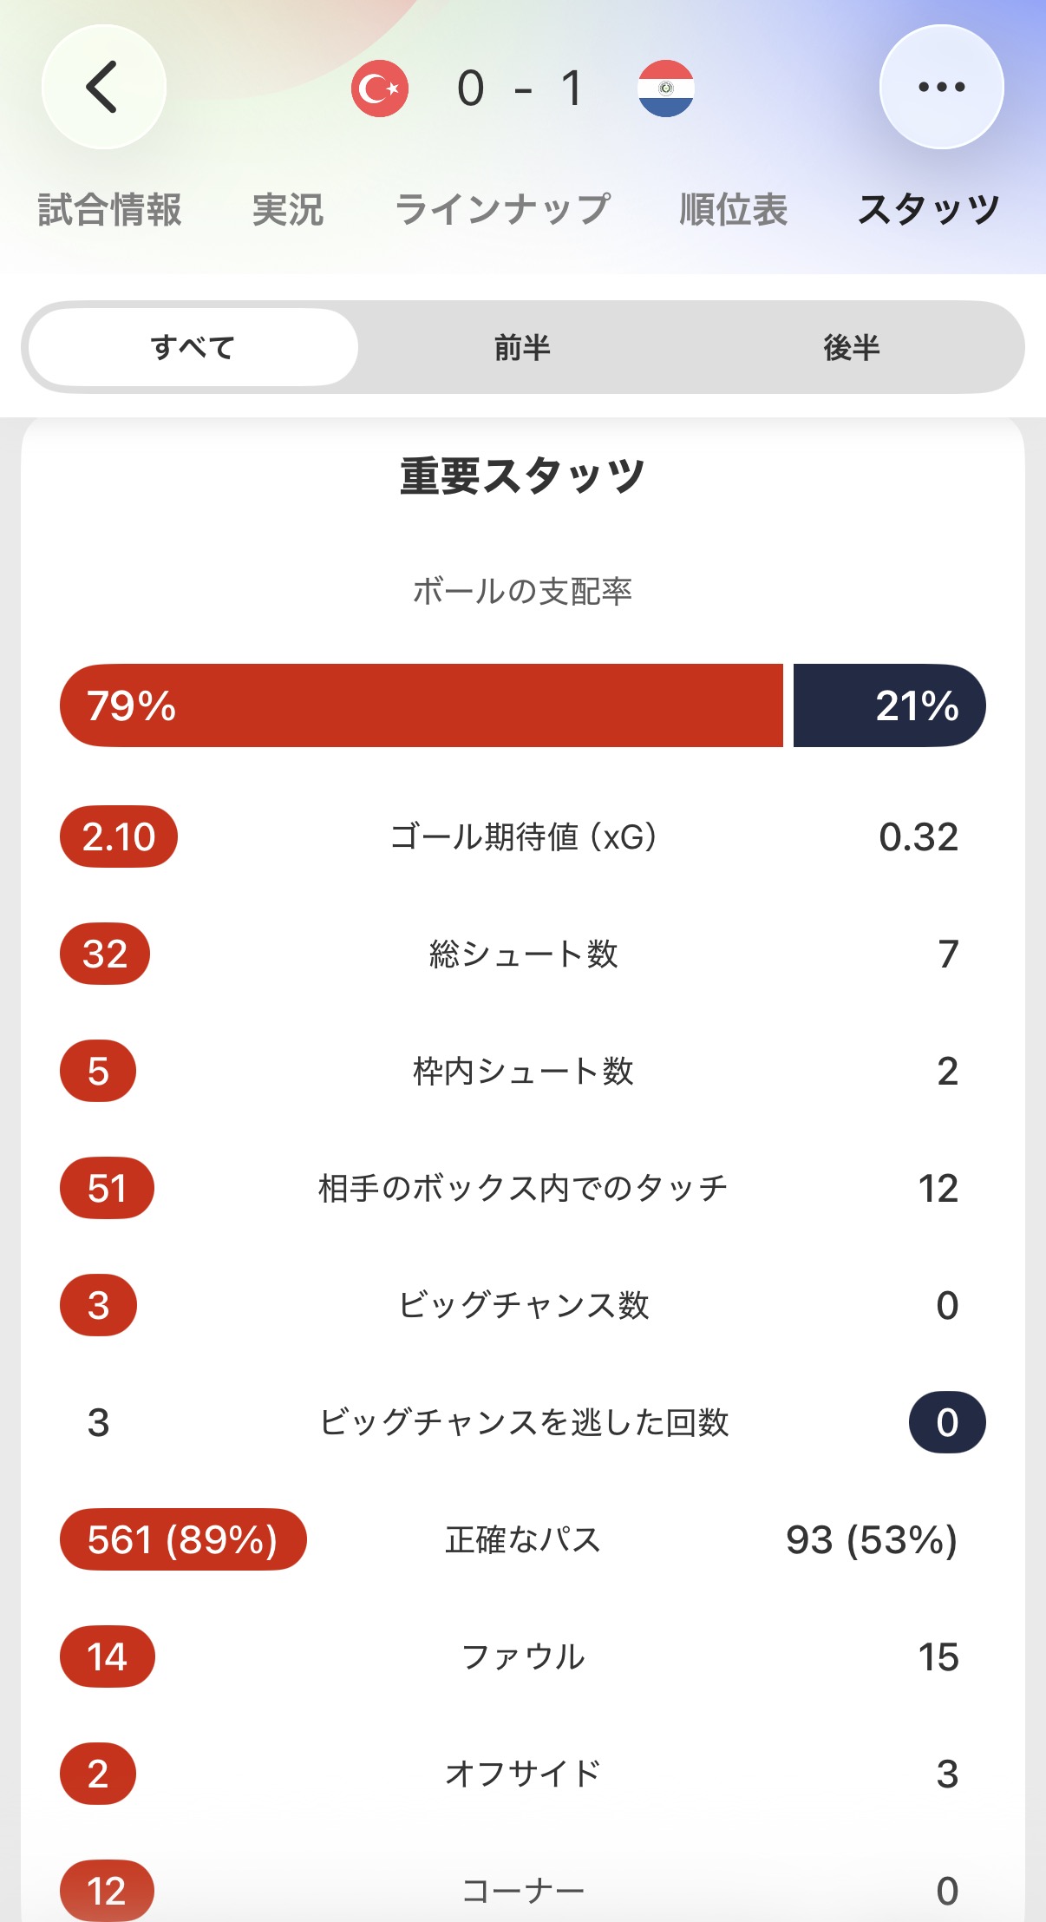Tap the 561 (89%) passes badge
The image size is (1046, 1922).
click(183, 1539)
